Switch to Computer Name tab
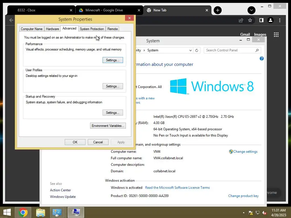 coord(32,29)
